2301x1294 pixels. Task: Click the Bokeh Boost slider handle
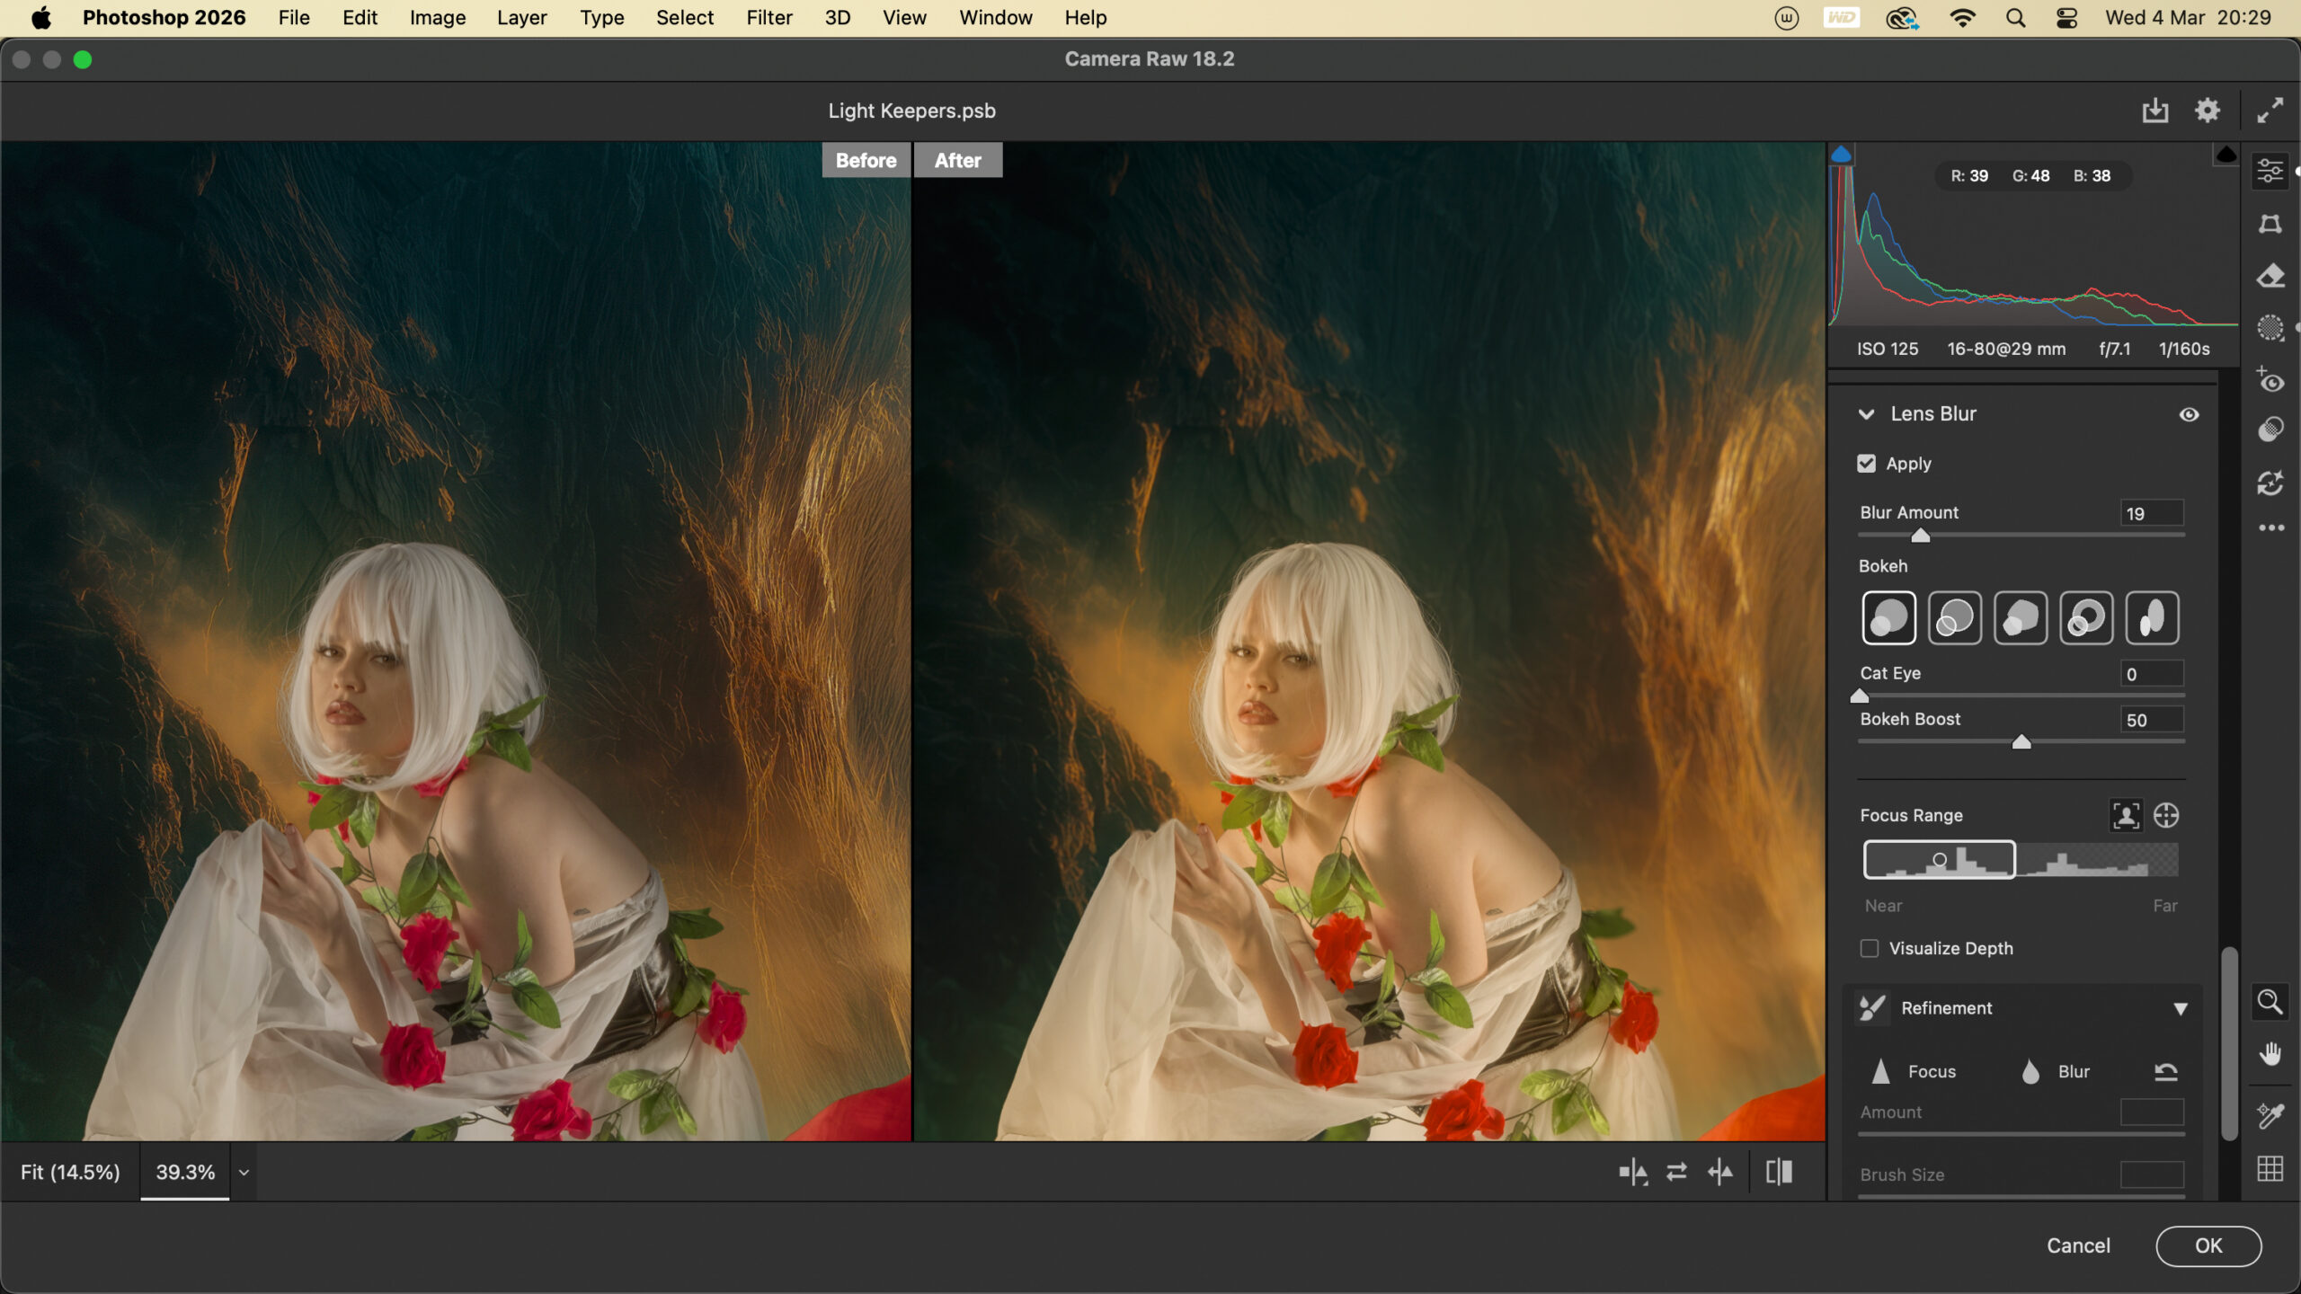point(2021,741)
